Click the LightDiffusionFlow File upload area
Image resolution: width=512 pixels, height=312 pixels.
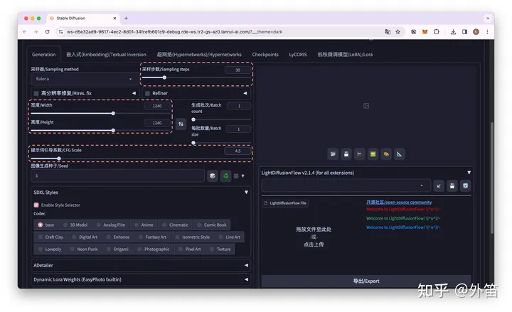click(x=314, y=237)
